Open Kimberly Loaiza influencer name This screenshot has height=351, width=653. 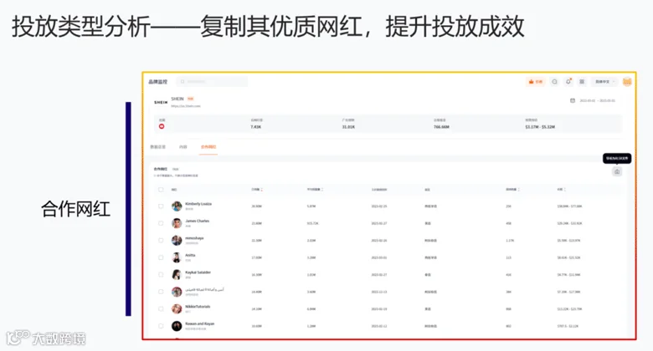[x=198, y=204]
